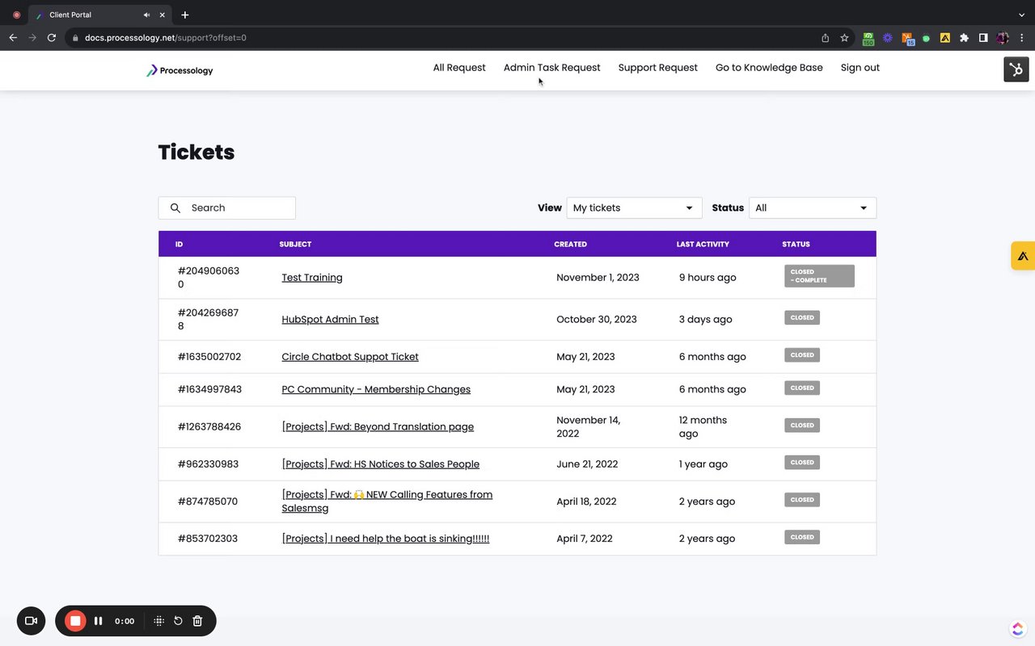Open the Admin Task Request menu item
Image resolution: width=1035 pixels, height=646 pixels.
click(551, 68)
